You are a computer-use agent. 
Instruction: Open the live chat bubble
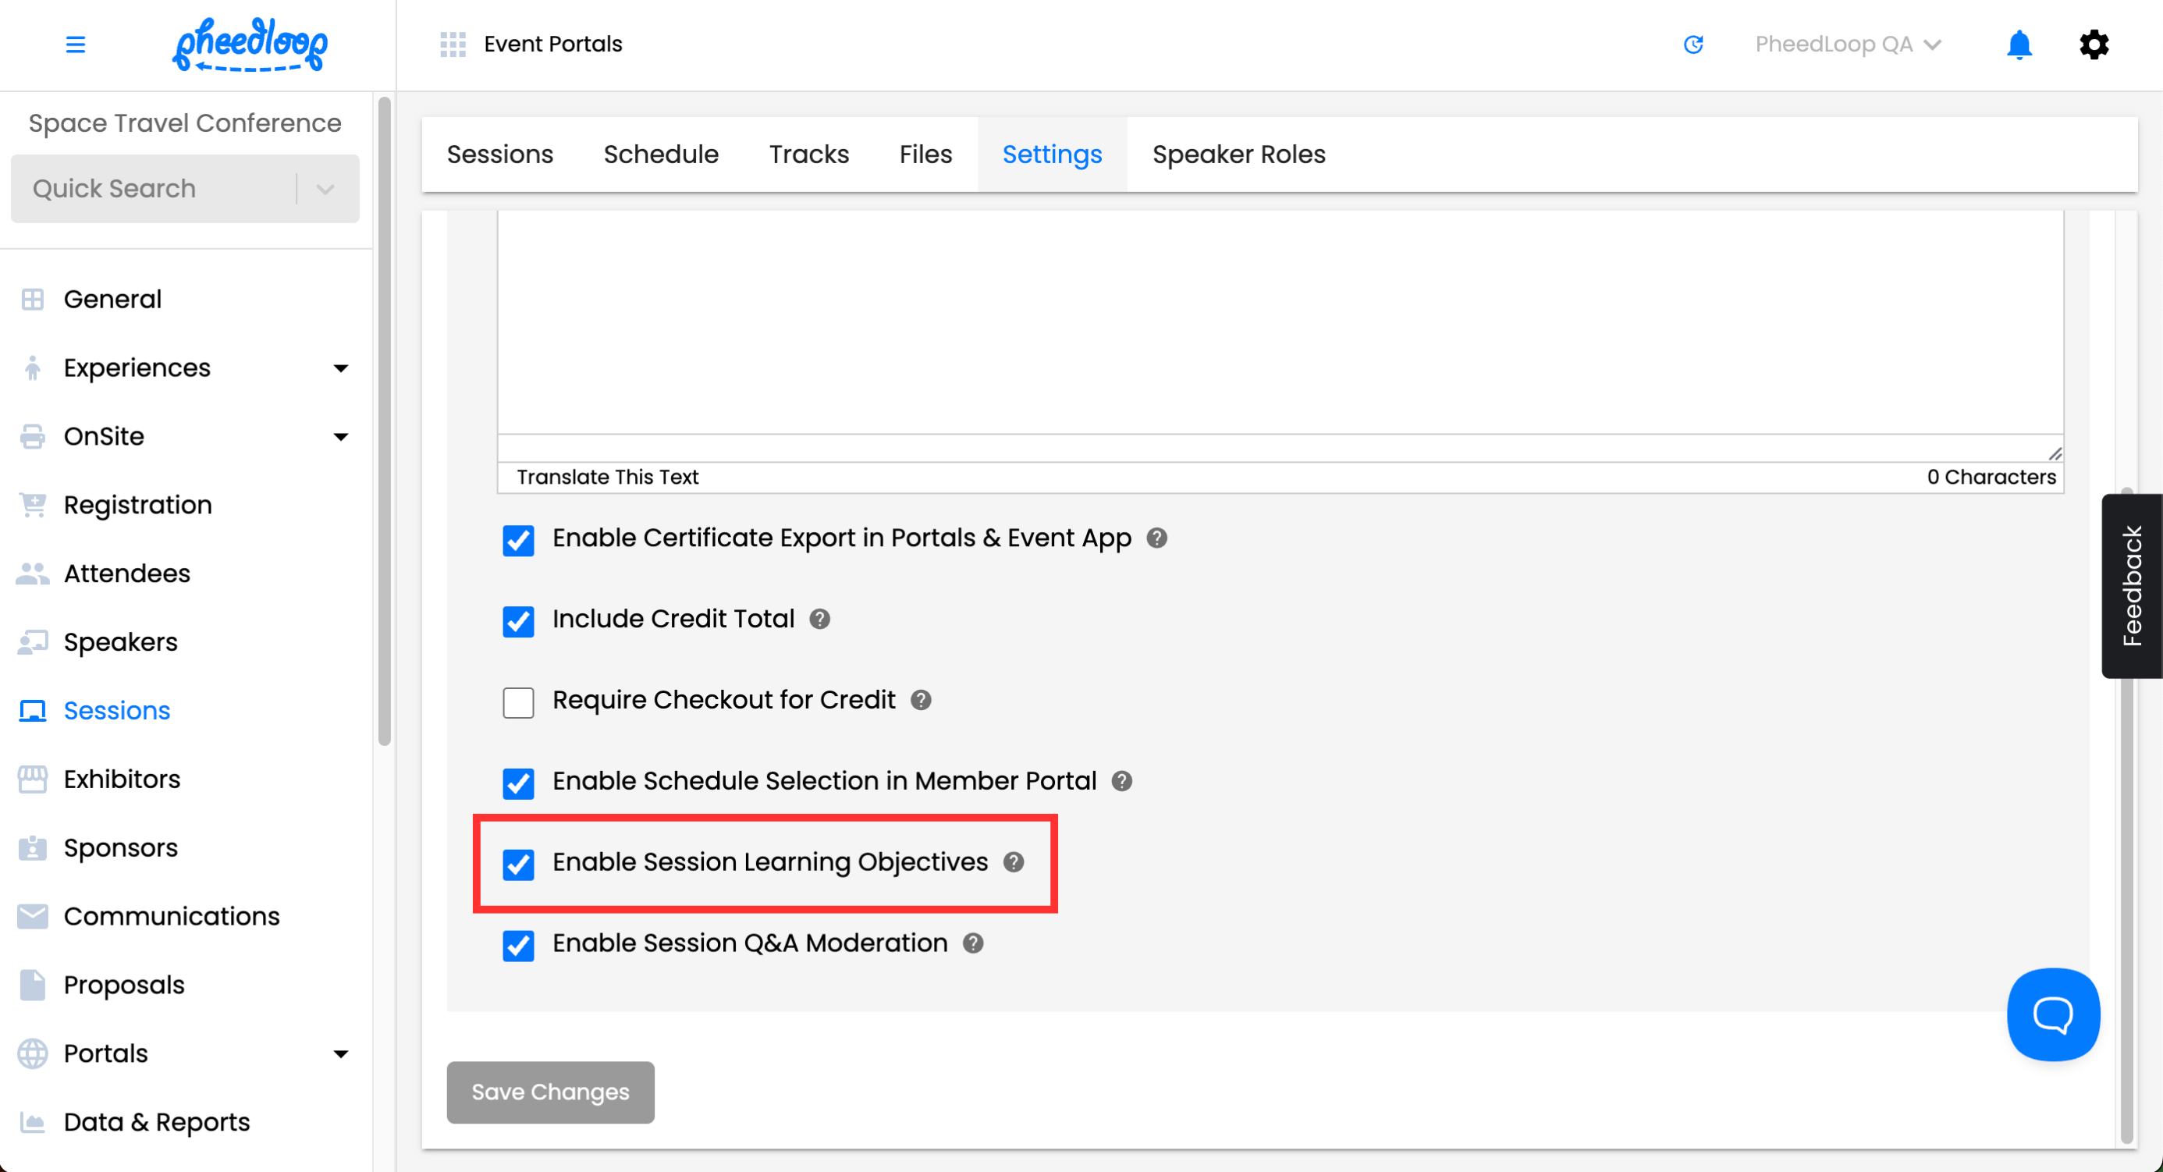pos(2053,1014)
